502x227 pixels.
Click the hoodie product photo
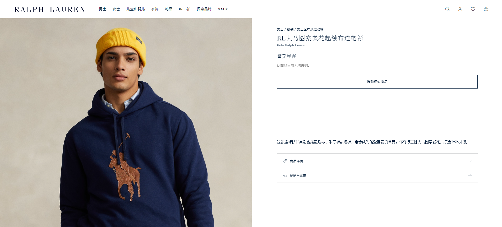click(x=126, y=123)
